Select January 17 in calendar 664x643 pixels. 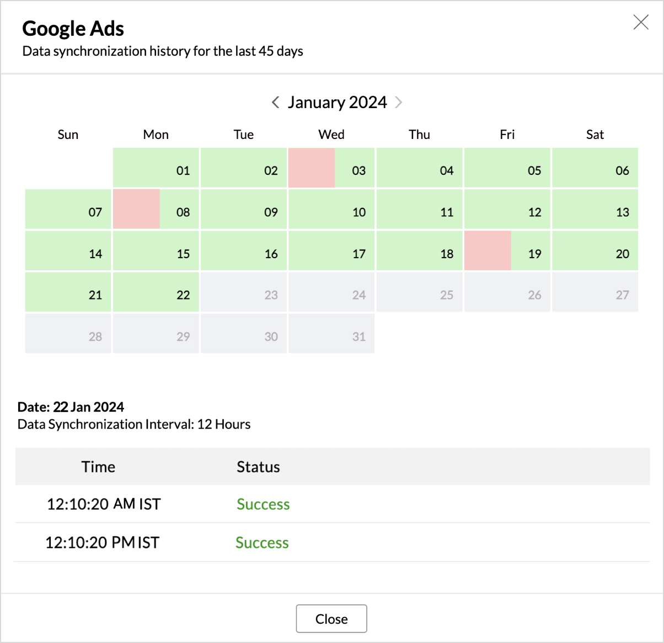pyautogui.click(x=331, y=251)
